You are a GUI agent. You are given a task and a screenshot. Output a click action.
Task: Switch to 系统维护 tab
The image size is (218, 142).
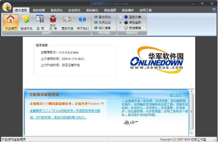click(x=127, y=10)
